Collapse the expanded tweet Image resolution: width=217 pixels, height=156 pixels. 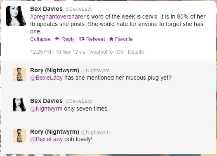pyautogui.click(x=40, y=39)
